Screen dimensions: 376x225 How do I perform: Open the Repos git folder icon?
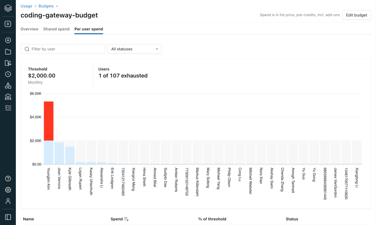[x=8, y=63]
